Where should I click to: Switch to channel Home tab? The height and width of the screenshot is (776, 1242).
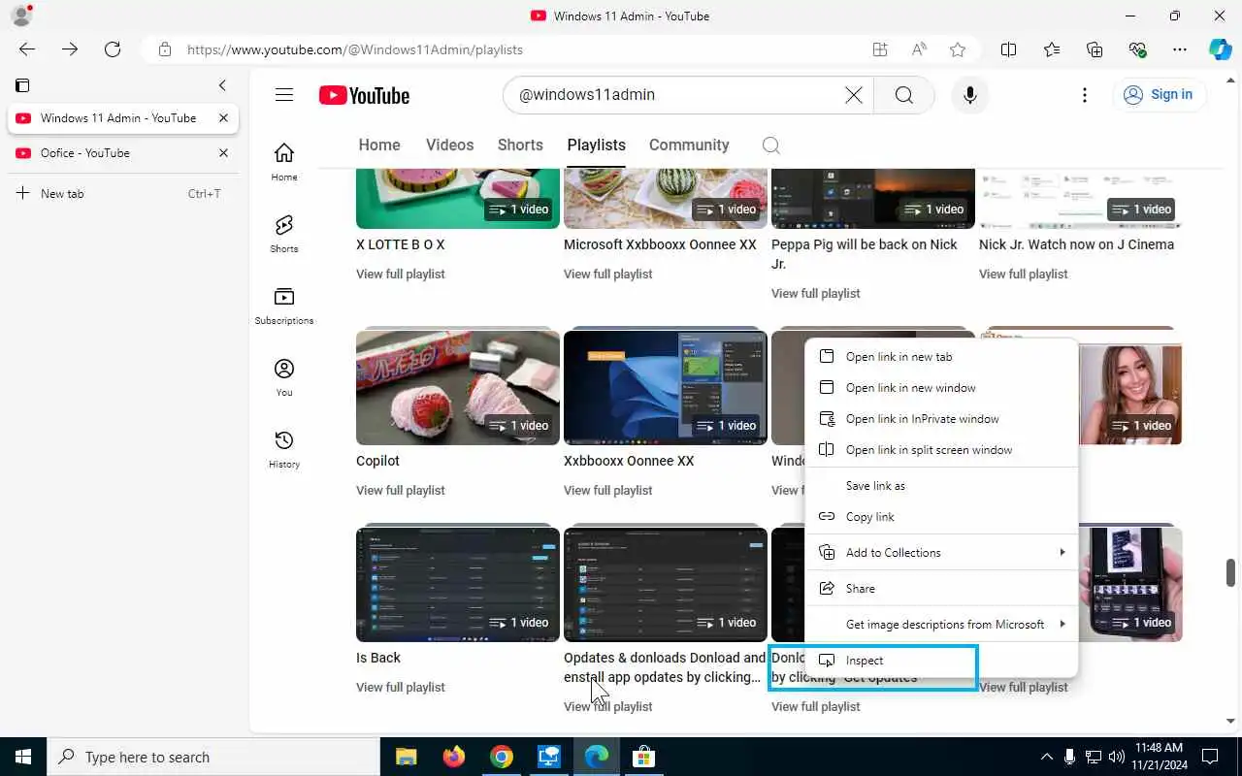(x=379, y=145)
